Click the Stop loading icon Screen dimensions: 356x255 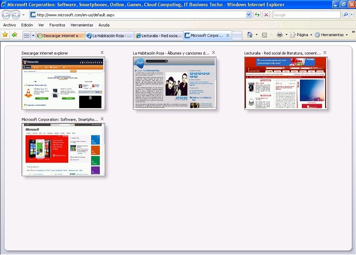pyautogui.click(x=266, y=15)
